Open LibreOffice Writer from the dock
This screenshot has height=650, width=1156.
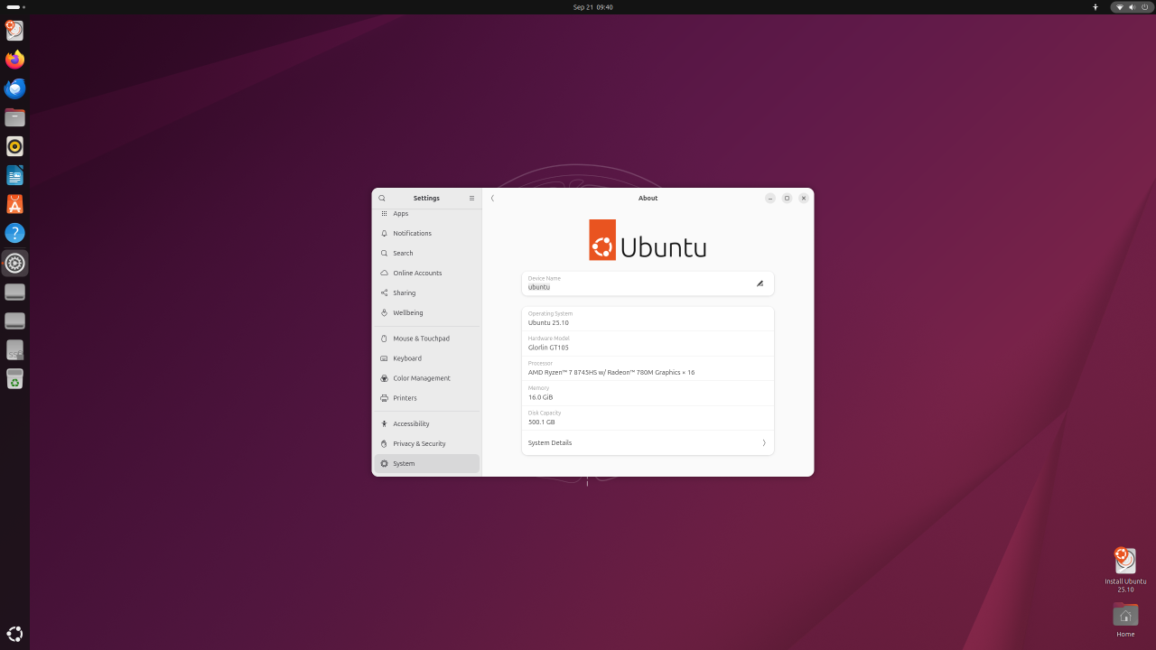click(x=14, y=175)
